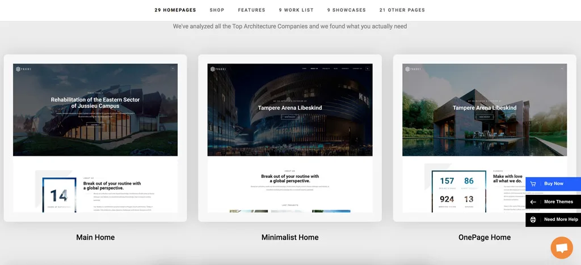
Task: Click the OnePage Home title link
Action: (485, 237)
